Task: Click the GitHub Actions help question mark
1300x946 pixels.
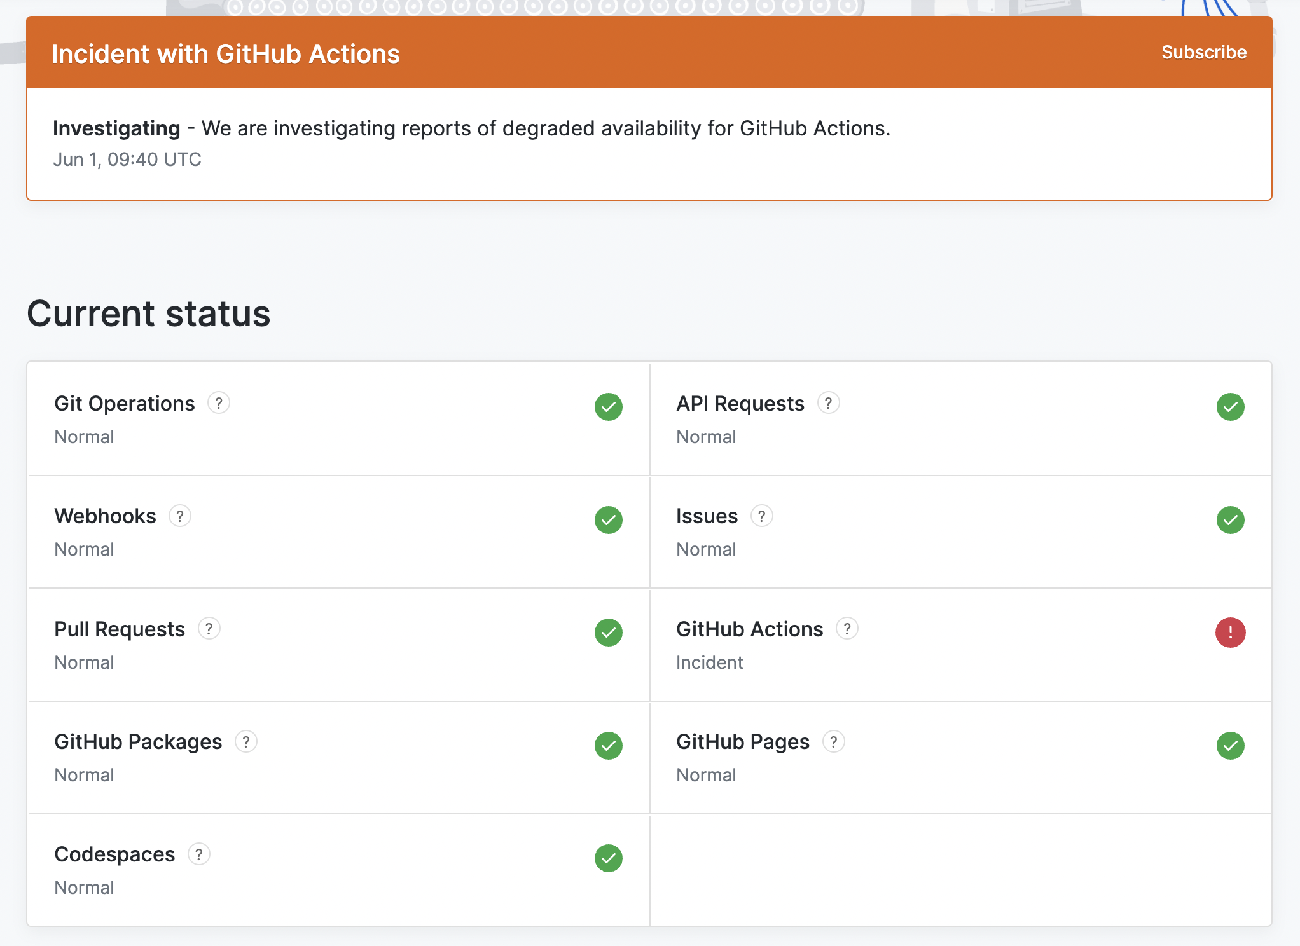Action: [x=847, y=629]
